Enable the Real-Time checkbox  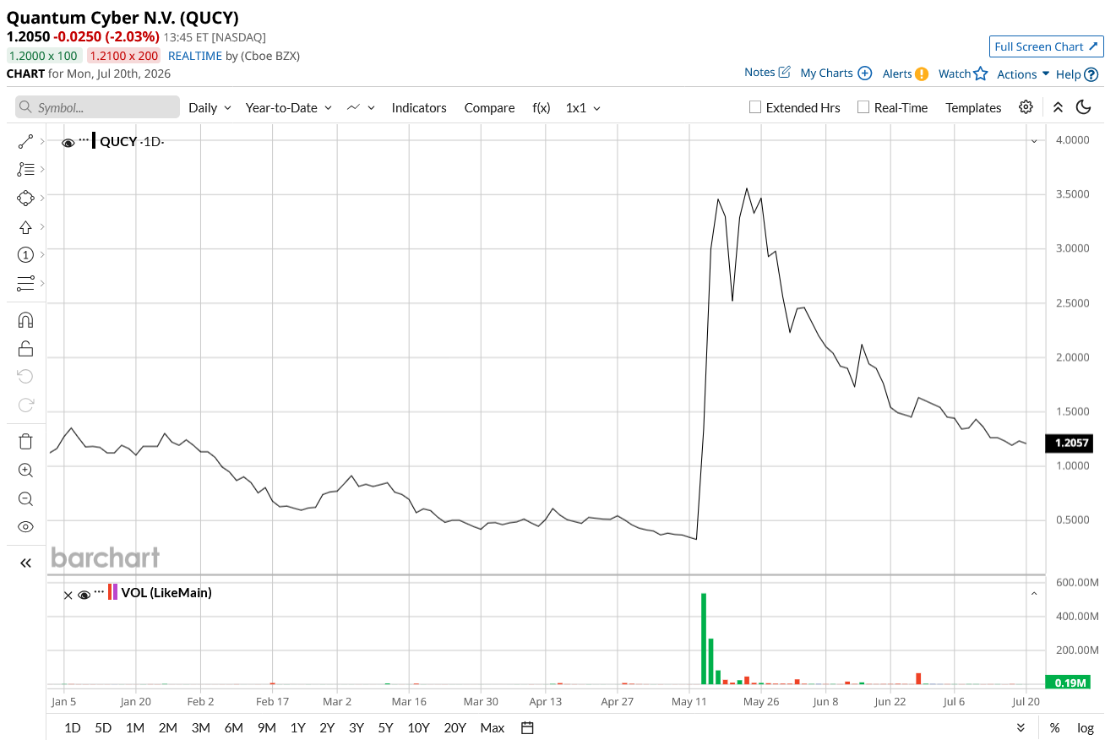[x=863, y=107]
